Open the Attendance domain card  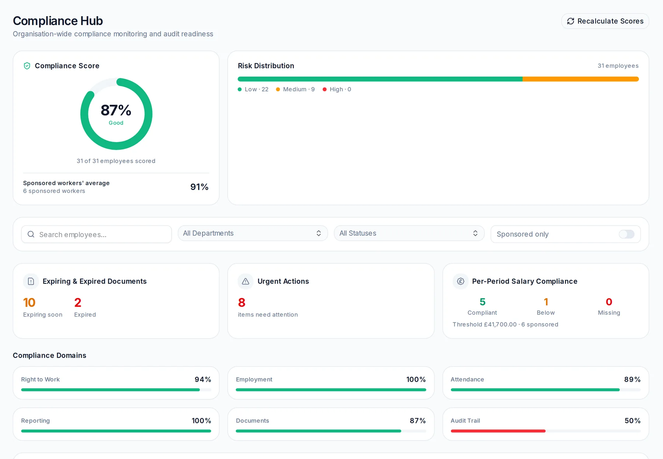546,383
